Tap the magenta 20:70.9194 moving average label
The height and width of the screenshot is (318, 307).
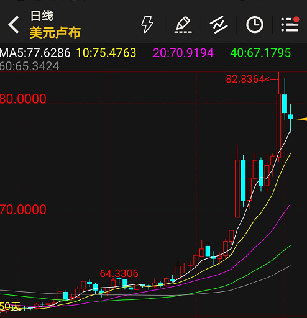tap(183, 53)
